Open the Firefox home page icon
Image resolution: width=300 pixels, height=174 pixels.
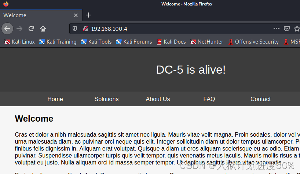[x=43, y=29]
